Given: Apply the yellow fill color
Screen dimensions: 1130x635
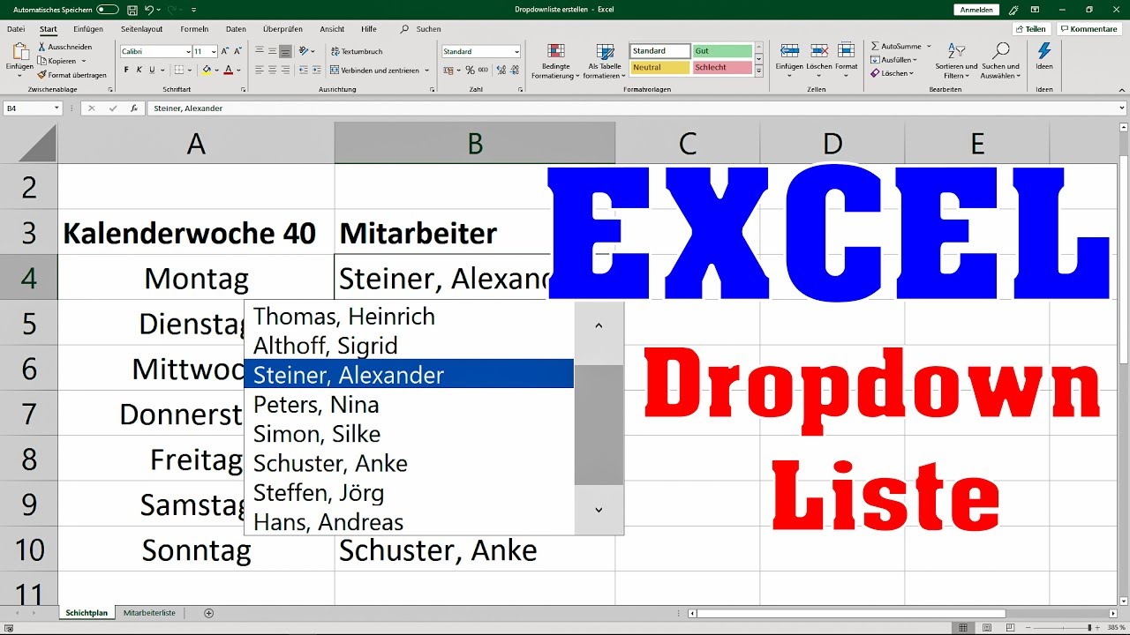Looking at the screenshot, I should 207,70.
